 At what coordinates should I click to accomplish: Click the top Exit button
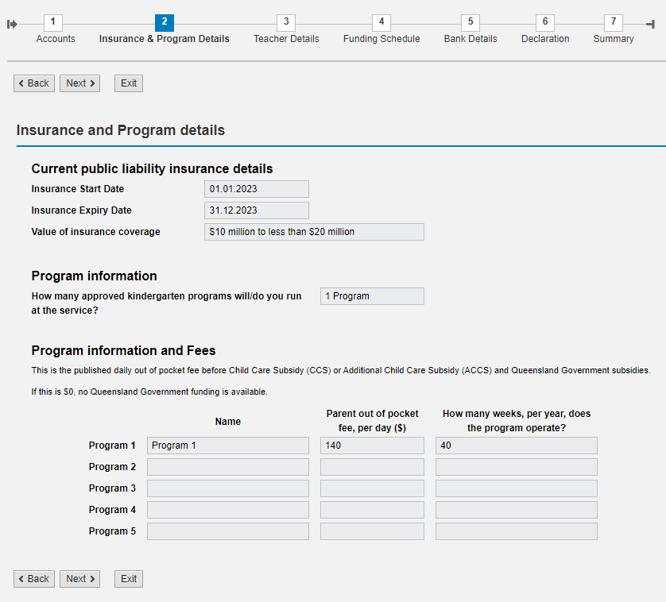tap(129, 83)
